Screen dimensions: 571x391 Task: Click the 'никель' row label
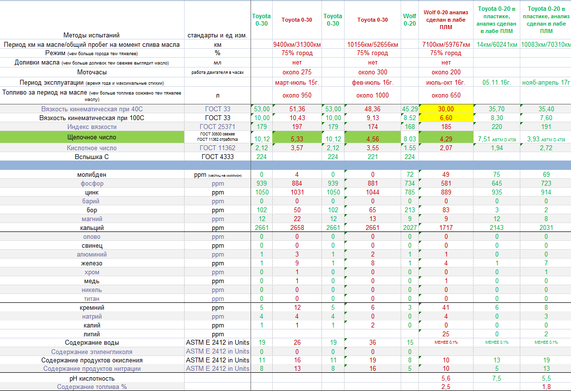(x=92, y=290)
